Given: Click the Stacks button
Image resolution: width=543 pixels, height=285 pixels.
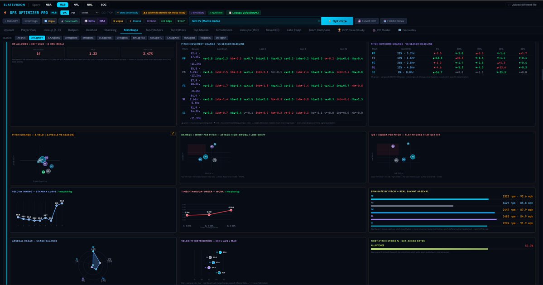Looking at the screenshot, I should click(x=135, y=21).
